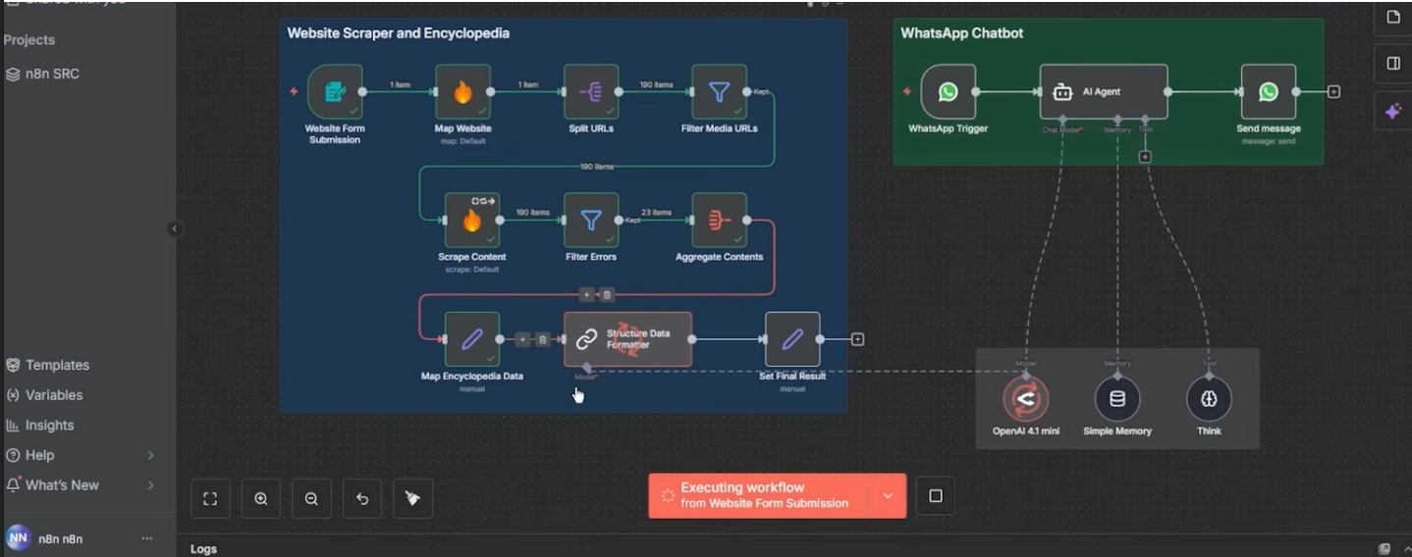Expand the Logs panel header
This screenshot has width=1412, height=557.
click(x=203, y=549)
